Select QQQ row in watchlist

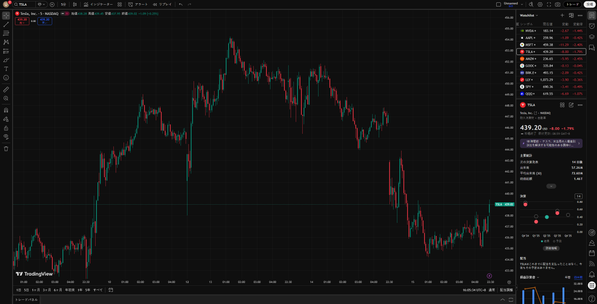click(x=551, y=93)
